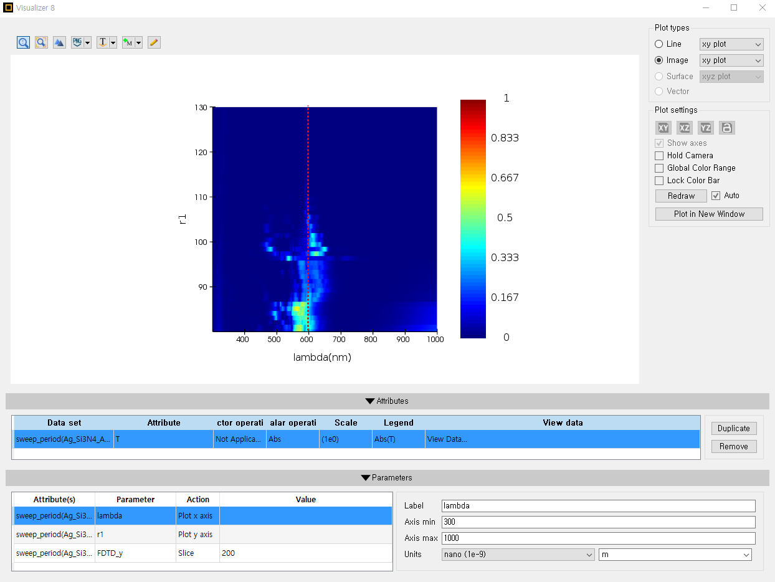
Task: Select the zoom magnifier tool
Action: point(23,42)
